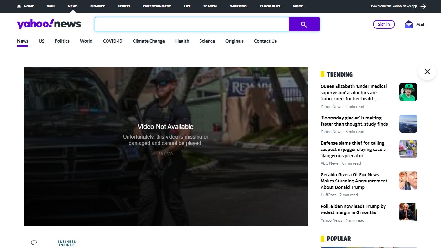Viewport: 441px width, 248px height.
Task: Click the 'HuffPost' source label
Action: (x=328, y=195)
